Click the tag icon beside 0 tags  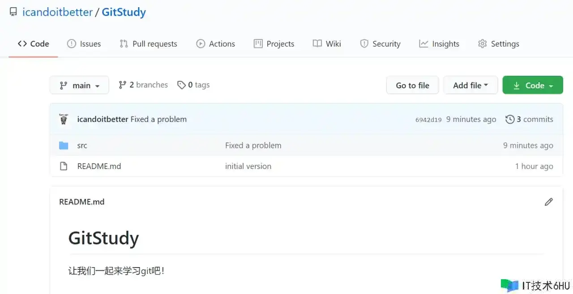(181, 85)
